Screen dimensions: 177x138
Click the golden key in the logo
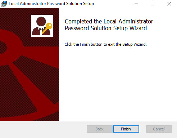pyautogui.click(x=47, y=28)
